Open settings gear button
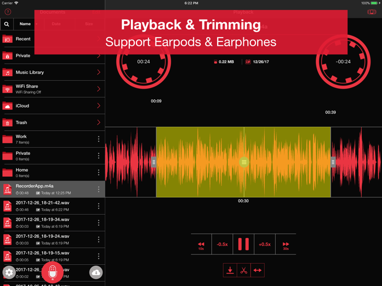The image size is (382, 286). (x=9, y=272)
